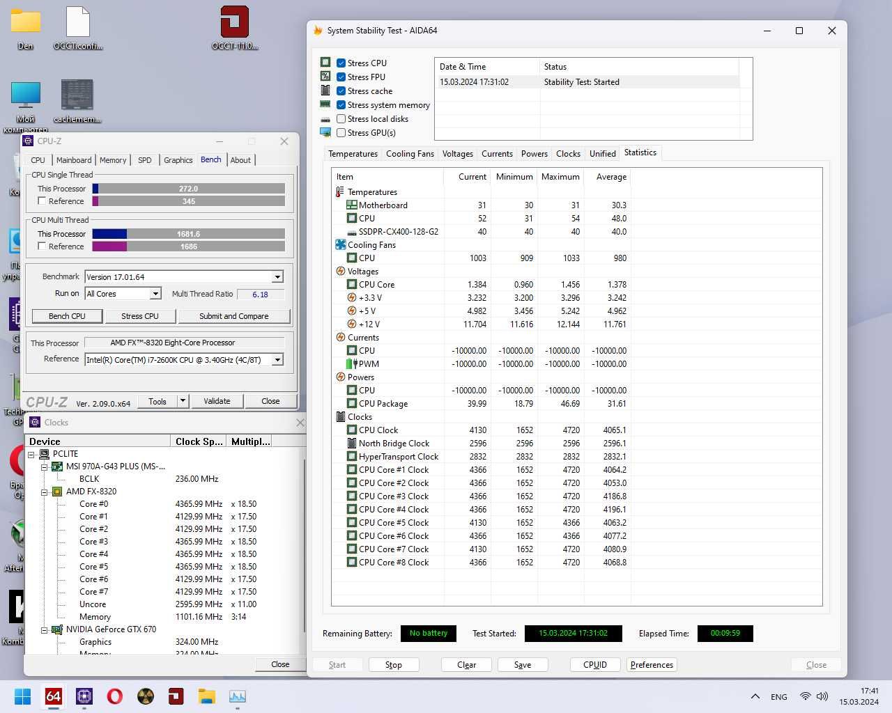The width and height of the screenshot is (892, 713).
Task: Click the PWM currents row icon
Action: (351, 364)
